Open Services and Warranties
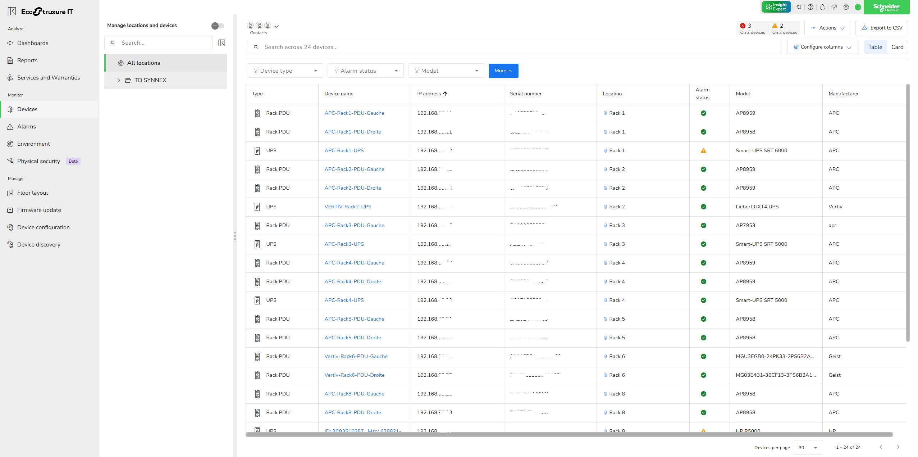Screen dimensions: 918x457 49,78
